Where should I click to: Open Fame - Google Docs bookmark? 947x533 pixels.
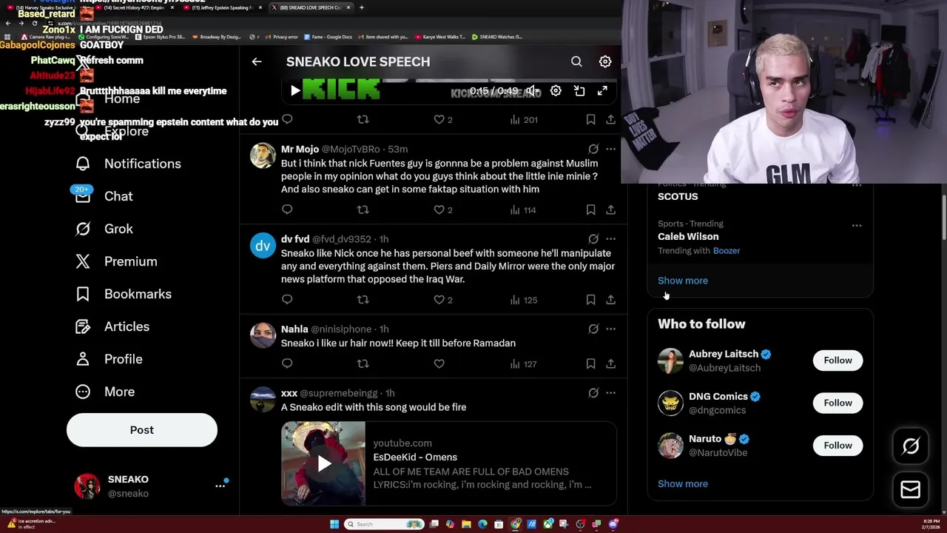tap(328, 36)
